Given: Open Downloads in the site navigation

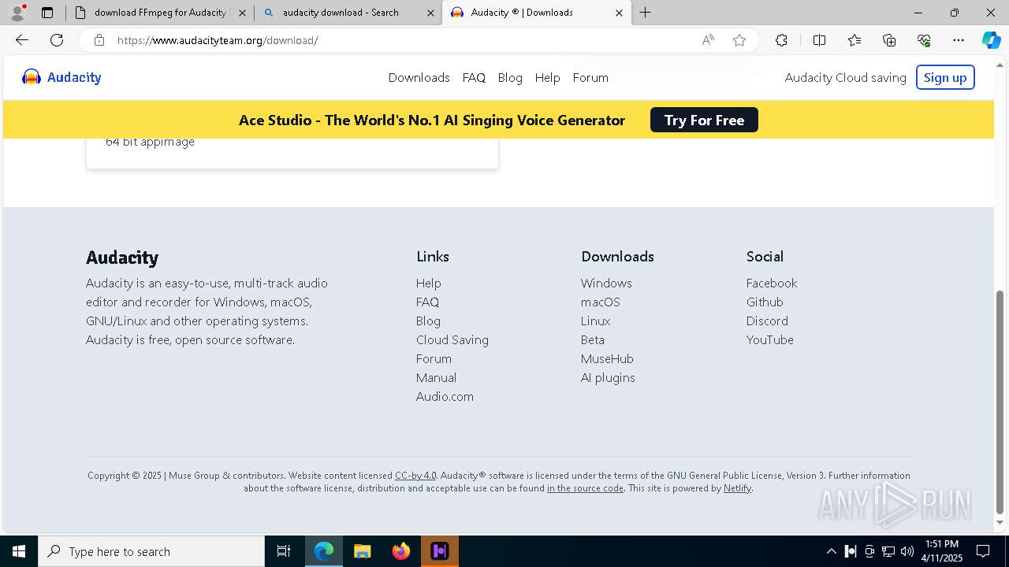Looking at the screenshot, I should click(x=419, y=77).
